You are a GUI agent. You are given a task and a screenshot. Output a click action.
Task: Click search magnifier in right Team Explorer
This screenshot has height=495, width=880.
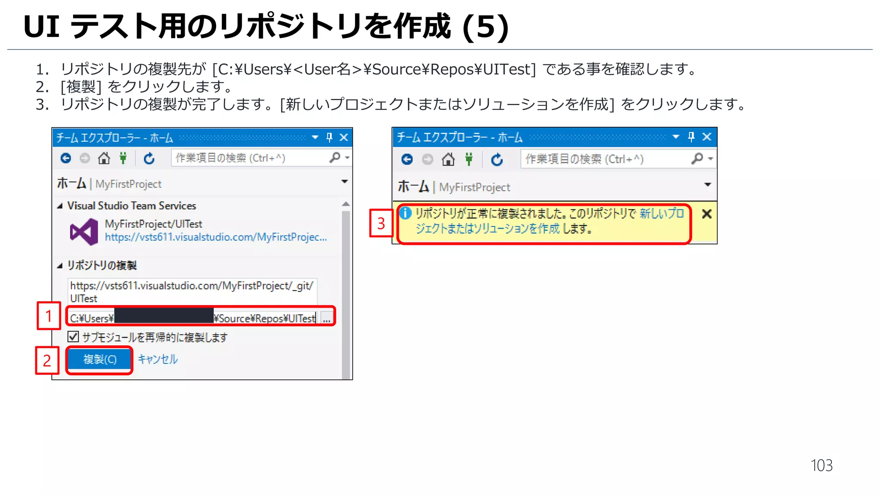pyautogui.click(x=697, y=159)
